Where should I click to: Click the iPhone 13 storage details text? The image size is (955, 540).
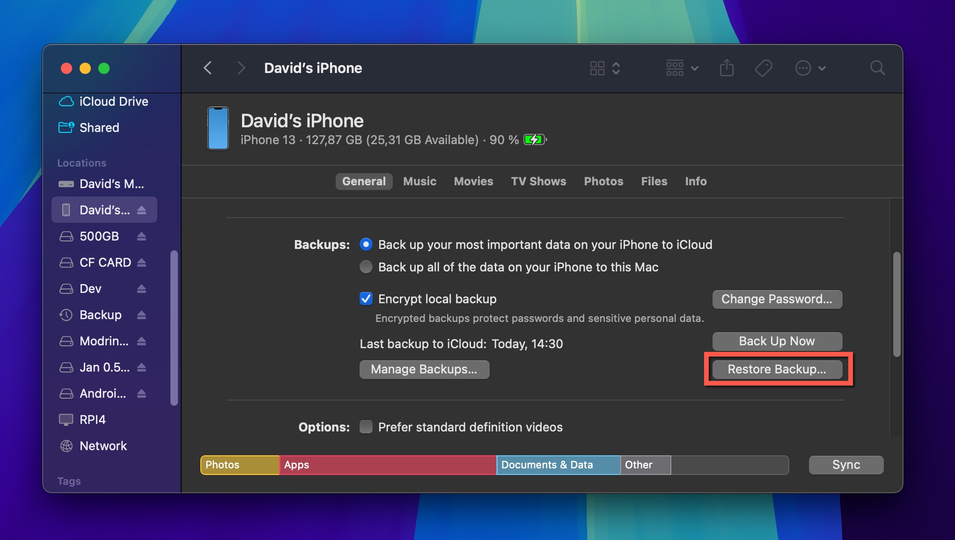[379, 140]
